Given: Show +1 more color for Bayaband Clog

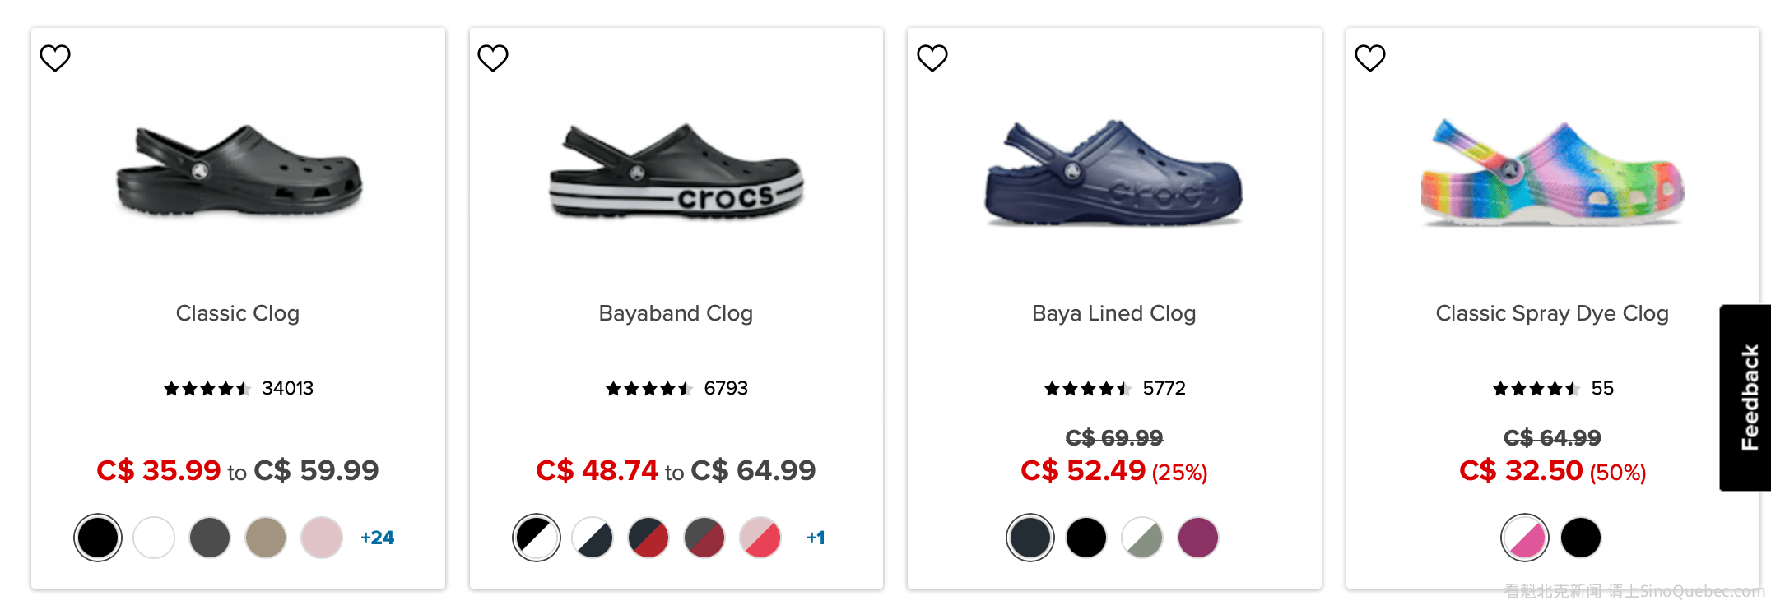Looking at the screenshot, I should tap(816, 538).
